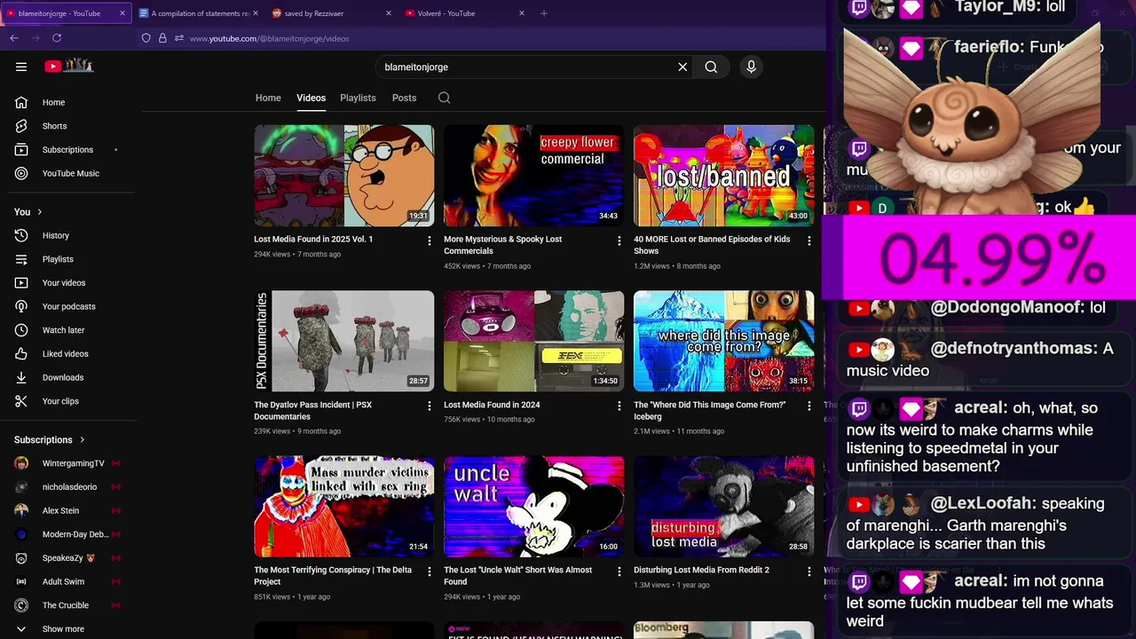The height and width of the screenshot is (639, 1136).
Task: Switch to the channel Home tab
Action: 268,98
